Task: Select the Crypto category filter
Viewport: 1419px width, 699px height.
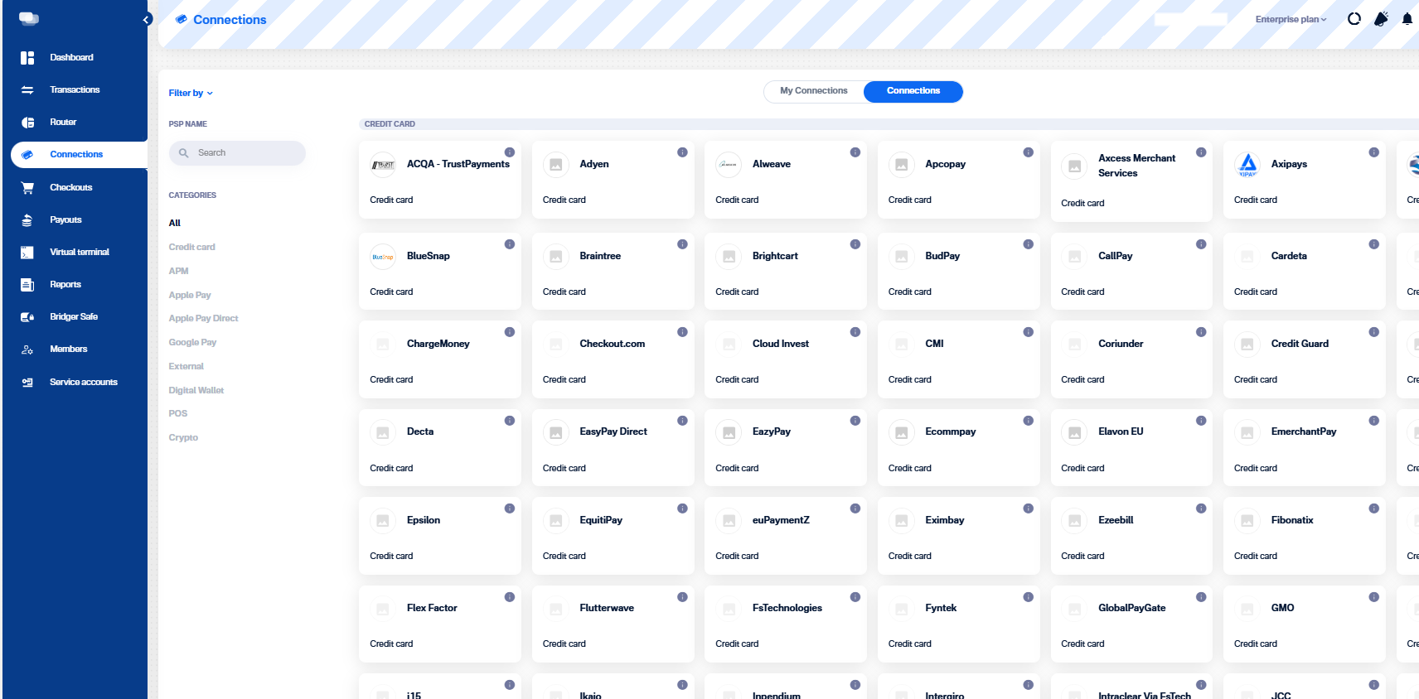Action: tap(183, 437)
